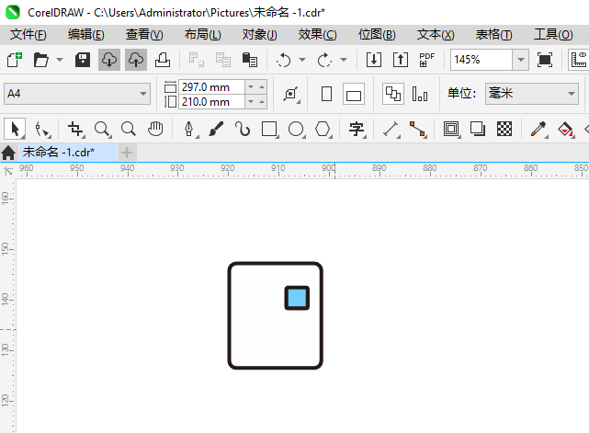Open the redo history dropdown
Image resolution: width=589 pixels, height=433 pixels.
coord(344,60)
